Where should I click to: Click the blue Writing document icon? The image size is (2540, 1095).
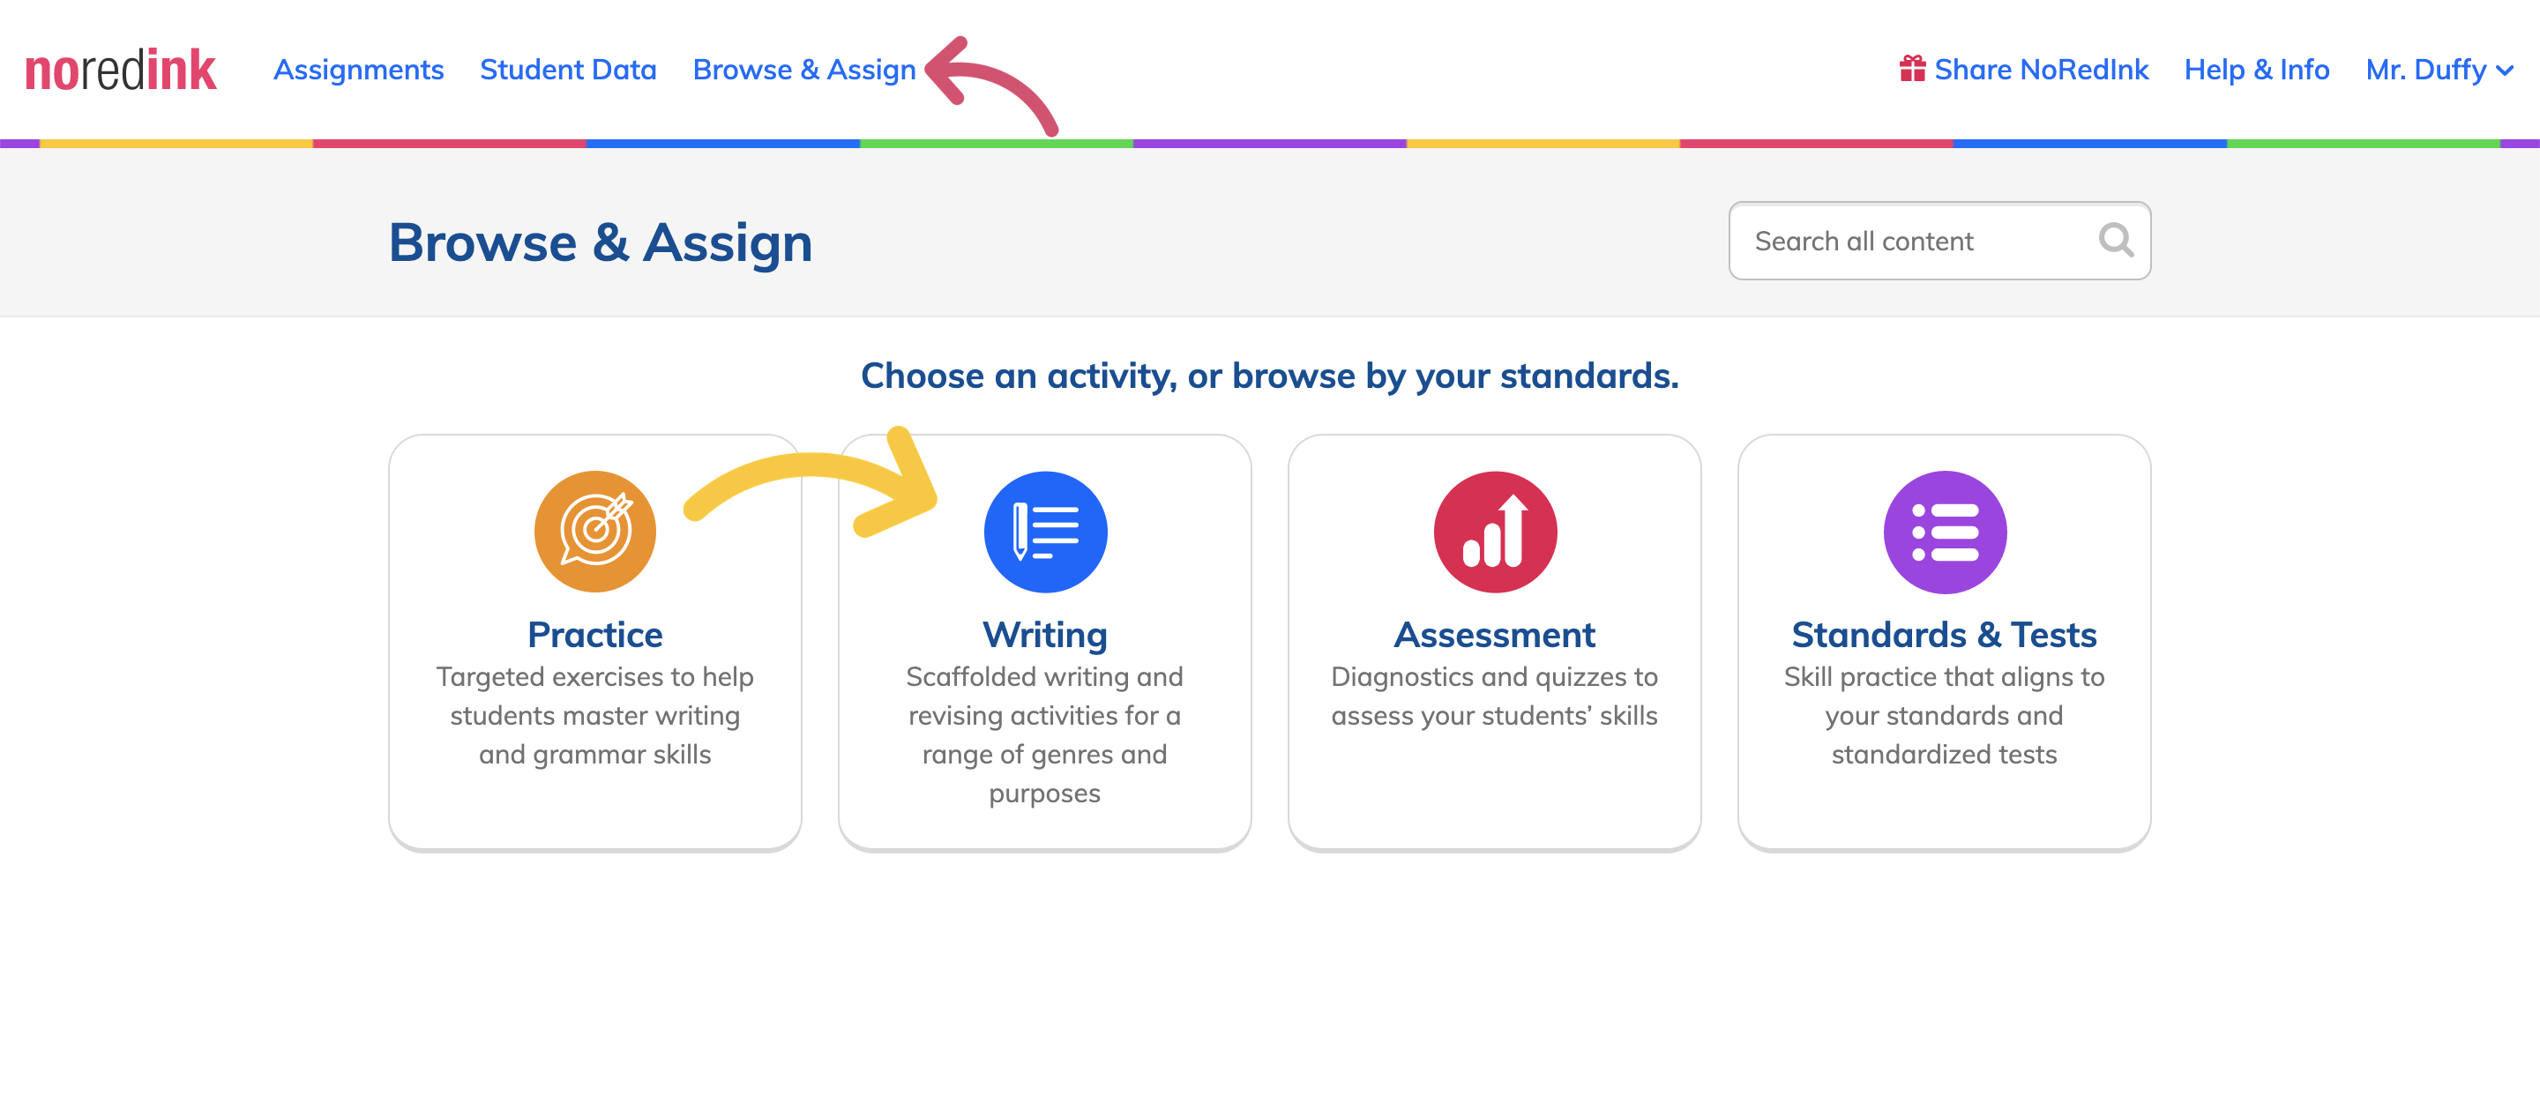pos(1045,533)
